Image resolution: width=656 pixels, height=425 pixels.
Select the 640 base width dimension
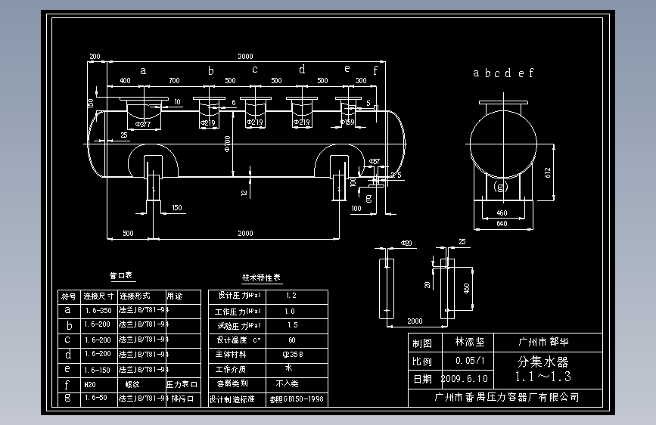pos(502,224)
